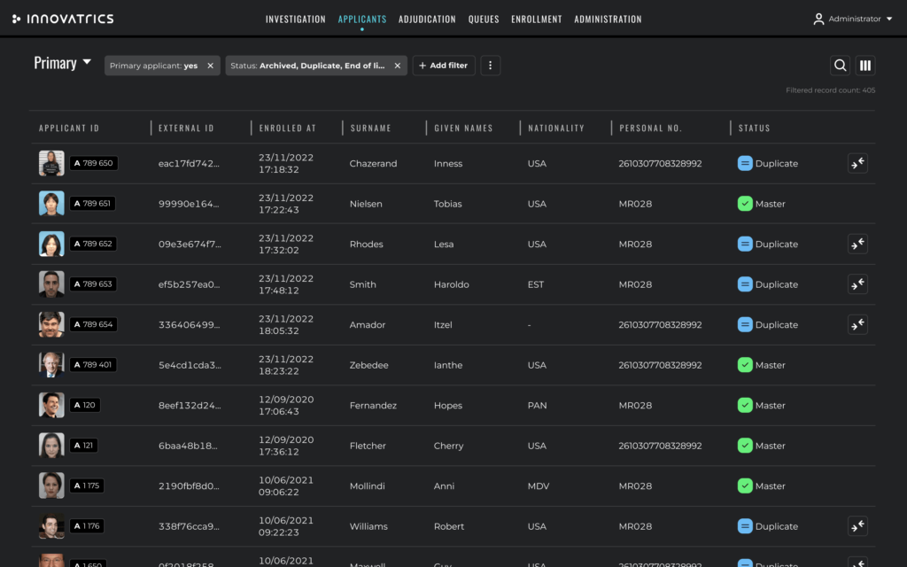Edit the Status filter chip text
This screenshot has width=907, height=567.
coord(307,66)
